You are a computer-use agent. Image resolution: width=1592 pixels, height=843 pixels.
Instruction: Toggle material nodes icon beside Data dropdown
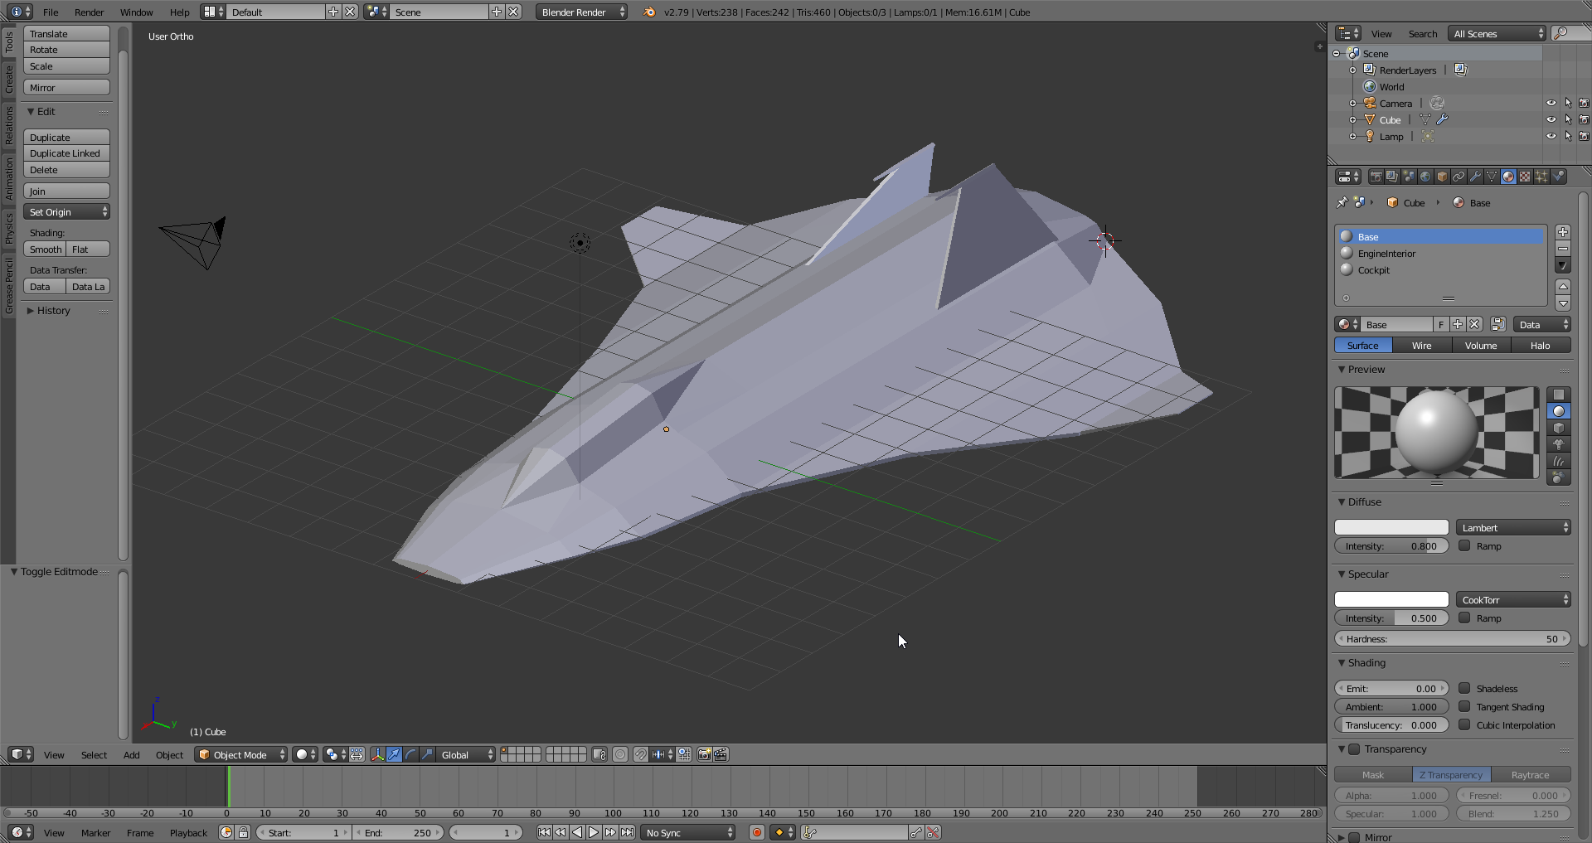tap(1497, 324)
